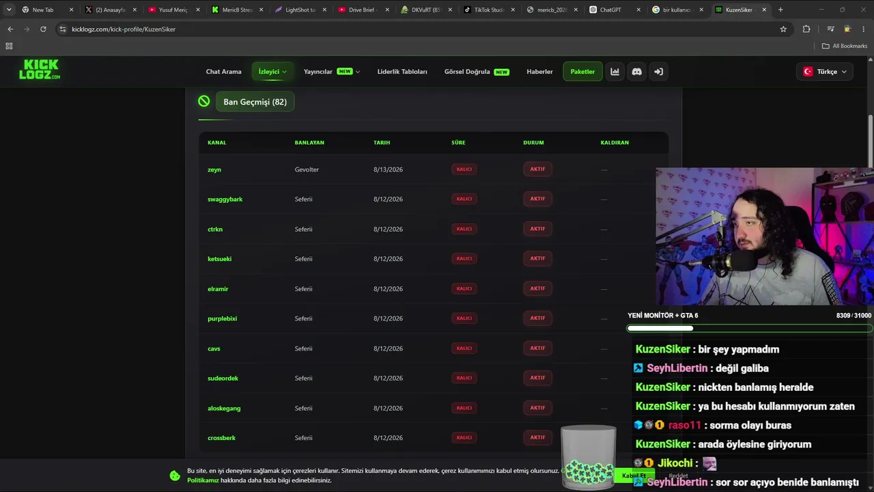
Task: Click the BANLAYAN column header
Action: [x=309, y=143]
